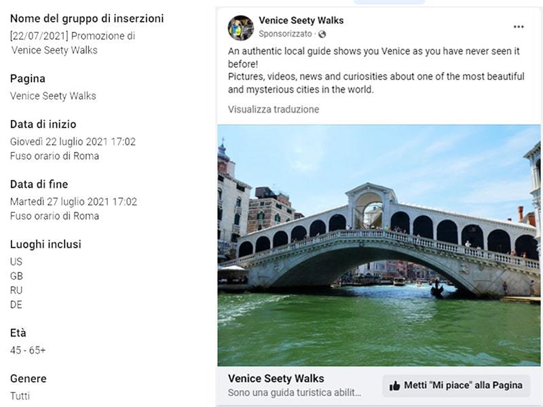Click the age range 45 - 65+ value
This screenshot has height=407, width=543.
(28, 350)
